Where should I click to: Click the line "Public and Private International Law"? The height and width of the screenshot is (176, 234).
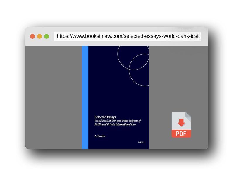coord(115,124)
